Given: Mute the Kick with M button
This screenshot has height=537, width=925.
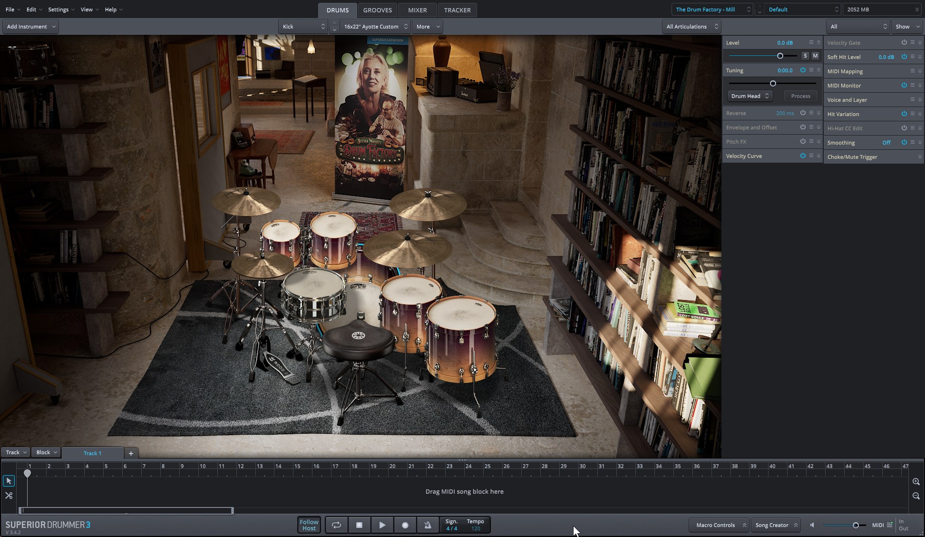Looking at the screenshot, I should [815, 56].
